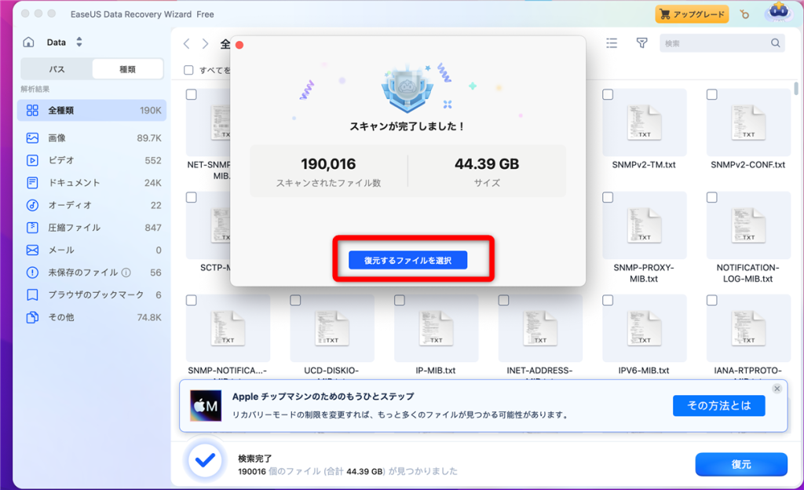Click the file grid vertical scrollbar

[x=796, y=88]
